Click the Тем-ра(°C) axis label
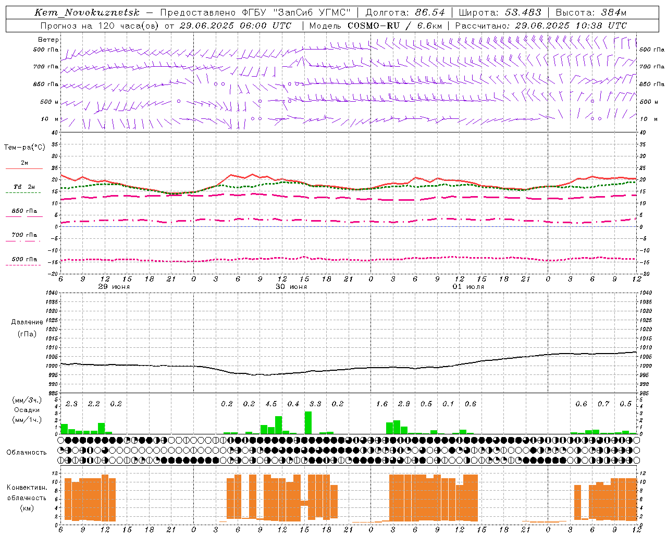667x534 pixels. 24,148
